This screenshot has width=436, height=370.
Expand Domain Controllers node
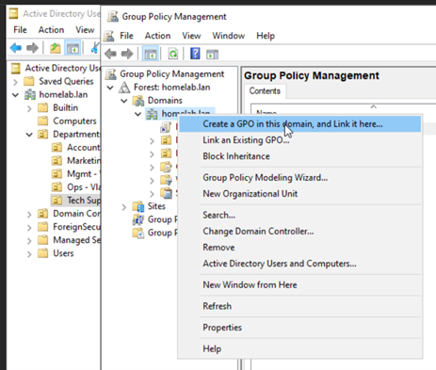click(x=29, y=214)
